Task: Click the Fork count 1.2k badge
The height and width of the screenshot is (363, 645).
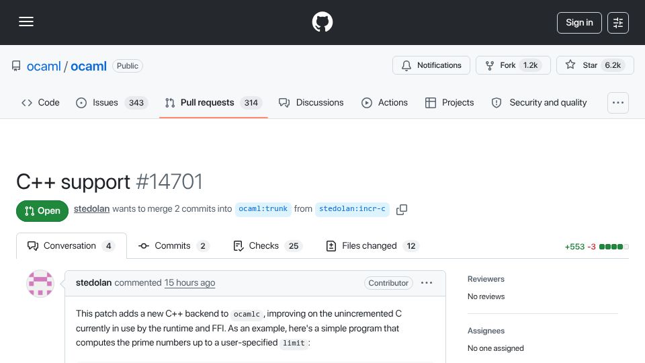Action: point(530,65)
